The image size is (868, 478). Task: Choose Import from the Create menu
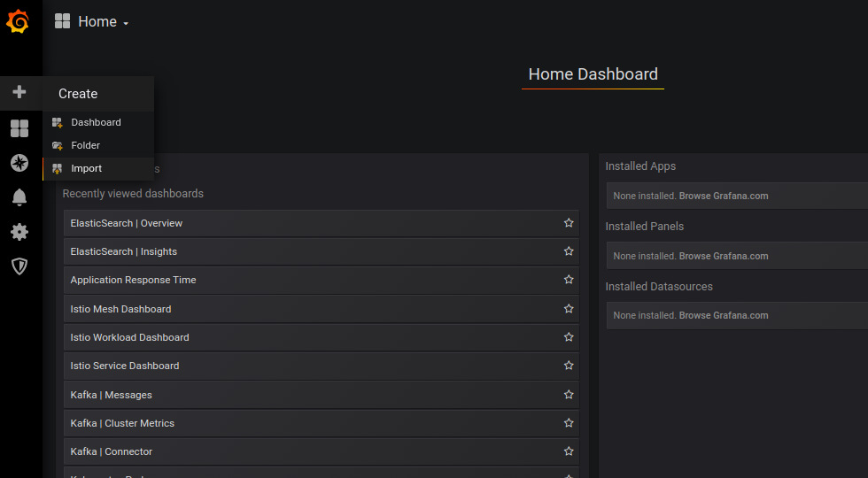click(87, 168)
